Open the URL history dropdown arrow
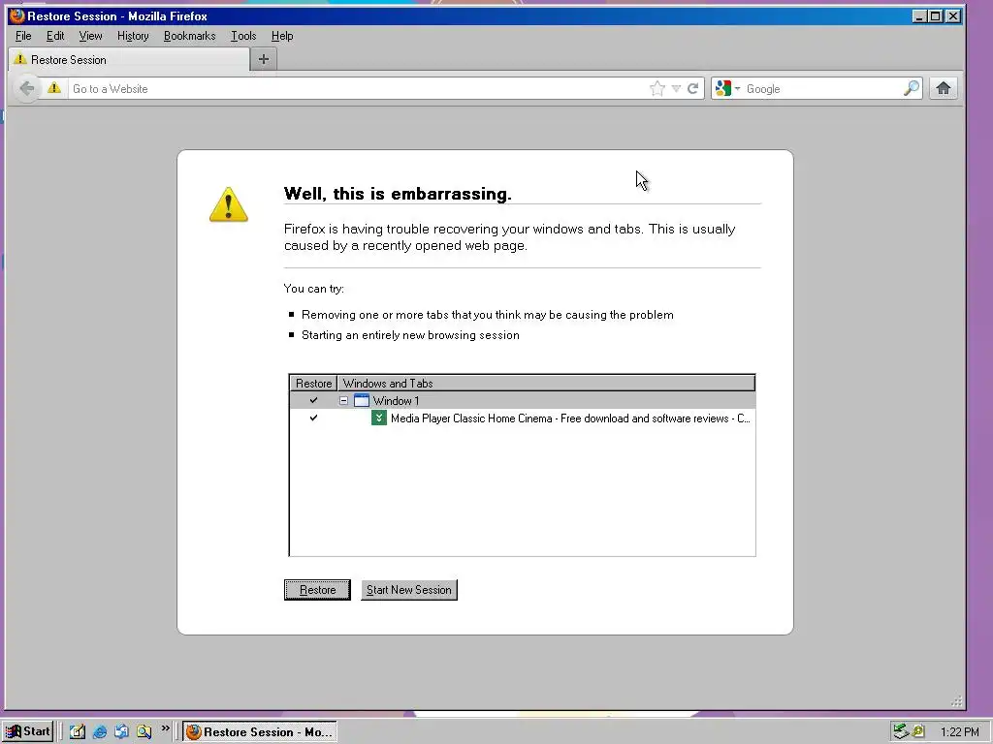Screen dimensions: 993x744 point(676,88)
